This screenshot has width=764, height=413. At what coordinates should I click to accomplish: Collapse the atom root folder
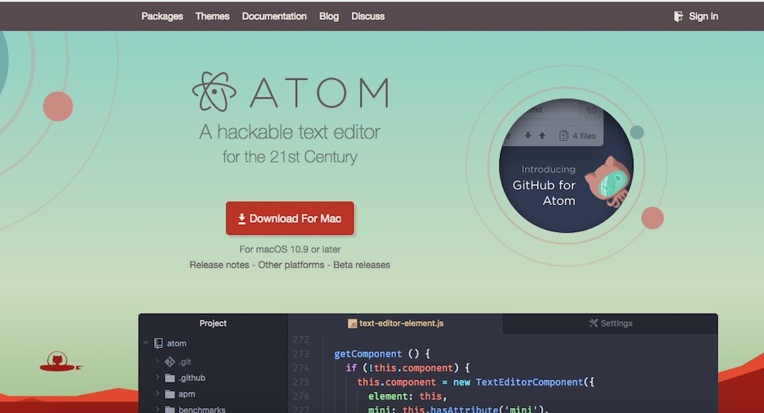tap(146, 343)
